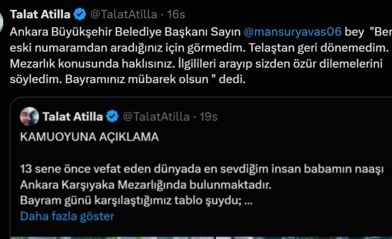Click the 'KAMUOYUNA AÇIKLAMA' heading
Viewport: 392px width, 239px height.
click(x=89, y=138)
